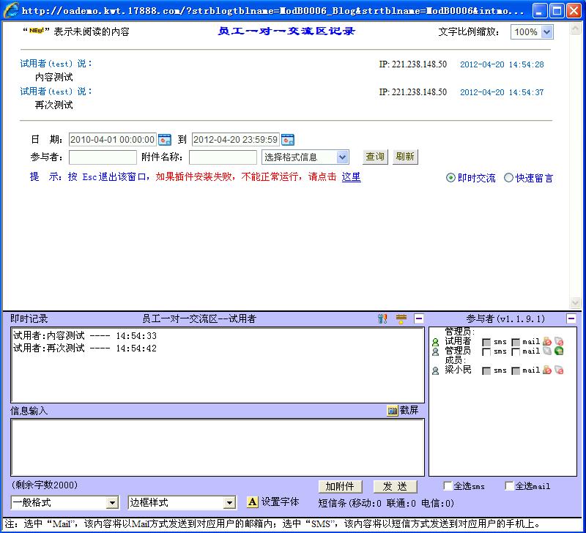Open the 选择格式信息 dropdown
The image size is (586, 533).
341,157
